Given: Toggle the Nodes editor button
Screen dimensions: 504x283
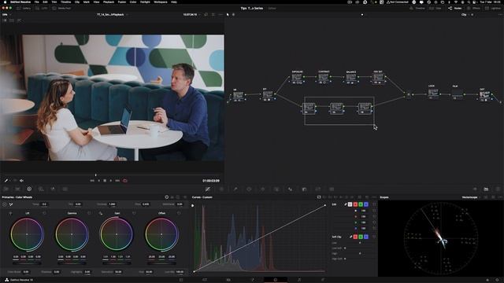Looking at the screenshot, I should (x=455, y=9).
